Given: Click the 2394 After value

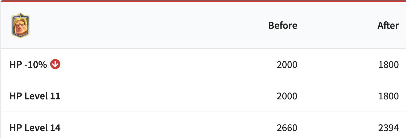Looking at the screenshot, I should click(x=388, y=128).
